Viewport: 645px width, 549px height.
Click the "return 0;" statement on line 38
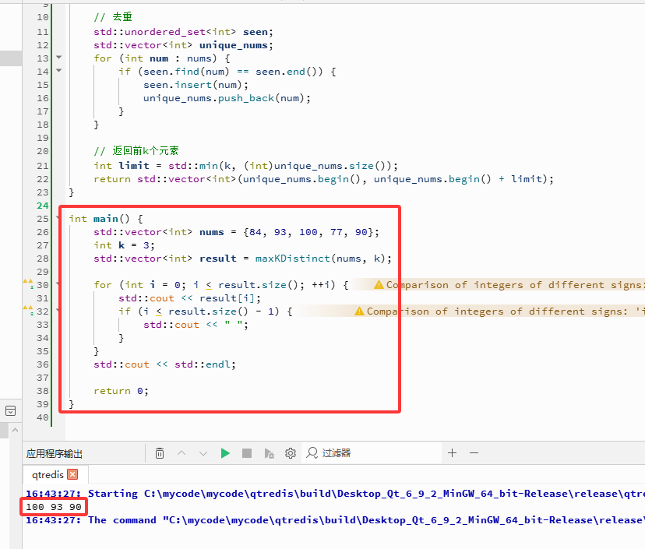pyautogui.click(x=121, y=391)
